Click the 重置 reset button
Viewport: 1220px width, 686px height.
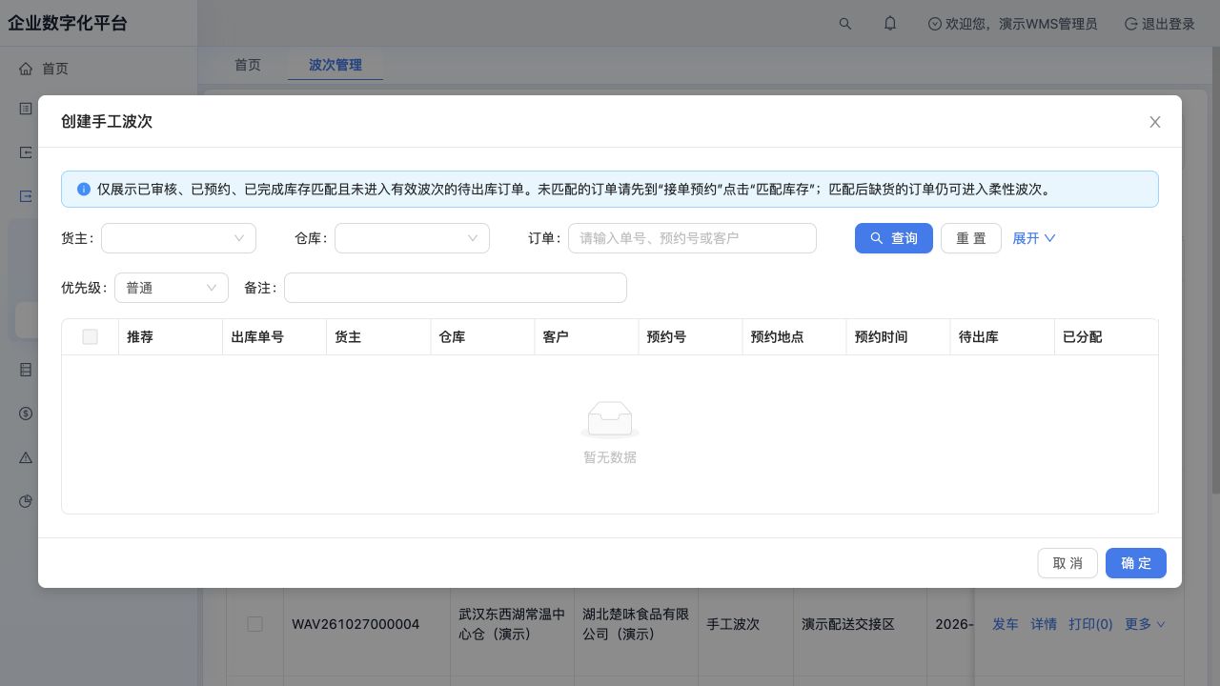(971, 238)
